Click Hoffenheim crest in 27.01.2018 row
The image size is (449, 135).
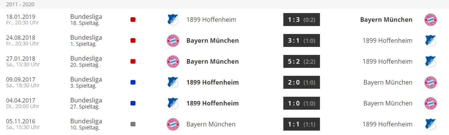tap(431, 61)
